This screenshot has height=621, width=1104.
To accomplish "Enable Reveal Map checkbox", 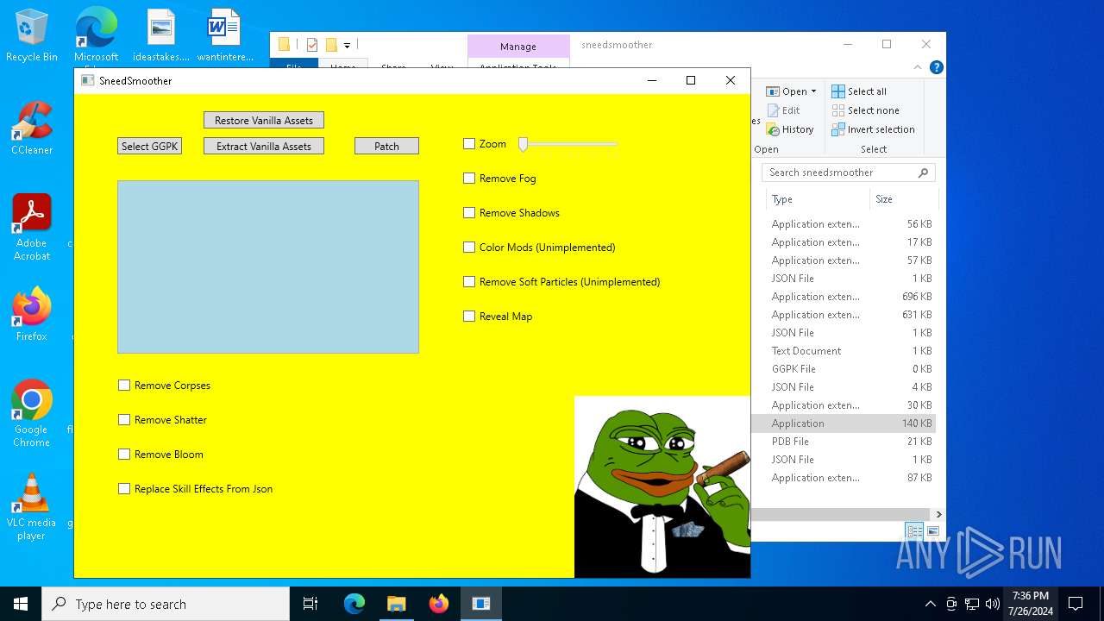I will click(469, 317).
